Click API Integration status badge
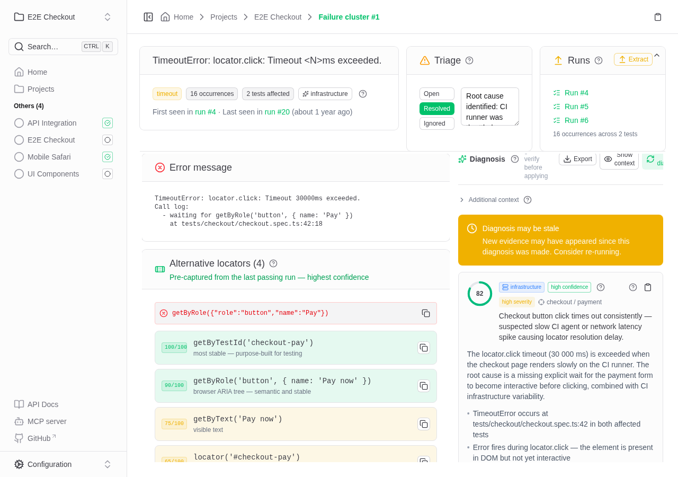This screenshot has height=477, width=678. coord(108,123)
